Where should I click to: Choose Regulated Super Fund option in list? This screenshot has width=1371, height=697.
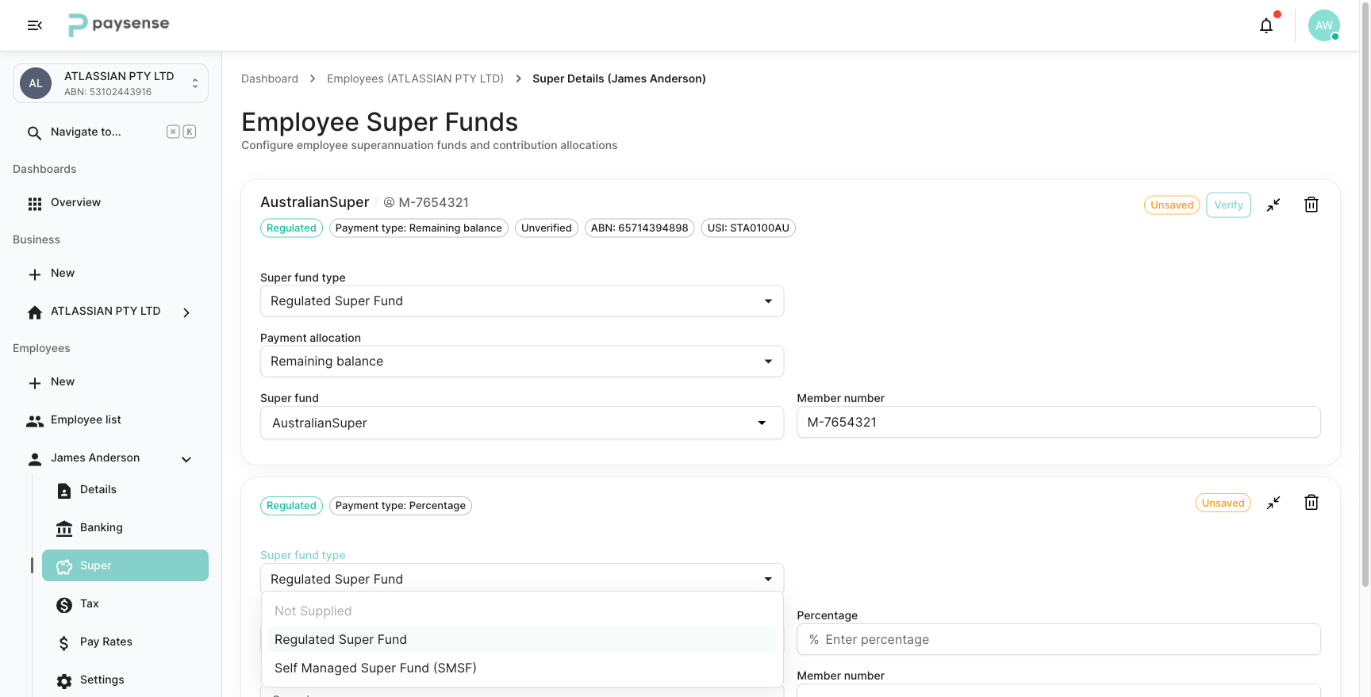click(x=522, y=639)
